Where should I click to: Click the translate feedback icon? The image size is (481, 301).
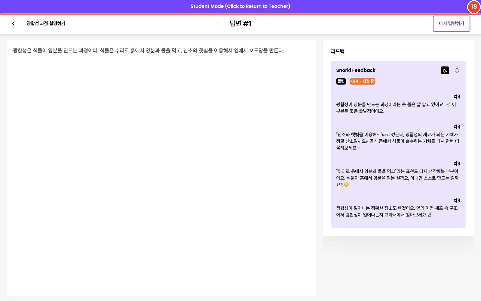445,70
